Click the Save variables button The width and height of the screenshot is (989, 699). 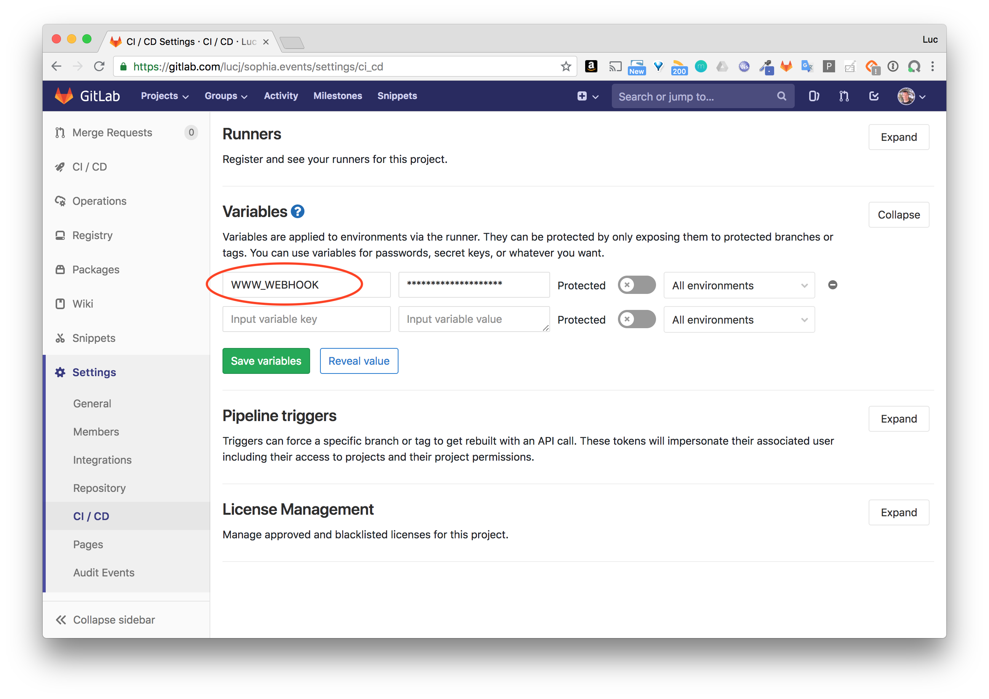266,361
